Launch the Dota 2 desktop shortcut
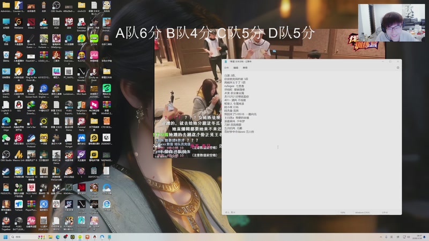This screenshot has height=241, width=429. click(x=31, y=23)
